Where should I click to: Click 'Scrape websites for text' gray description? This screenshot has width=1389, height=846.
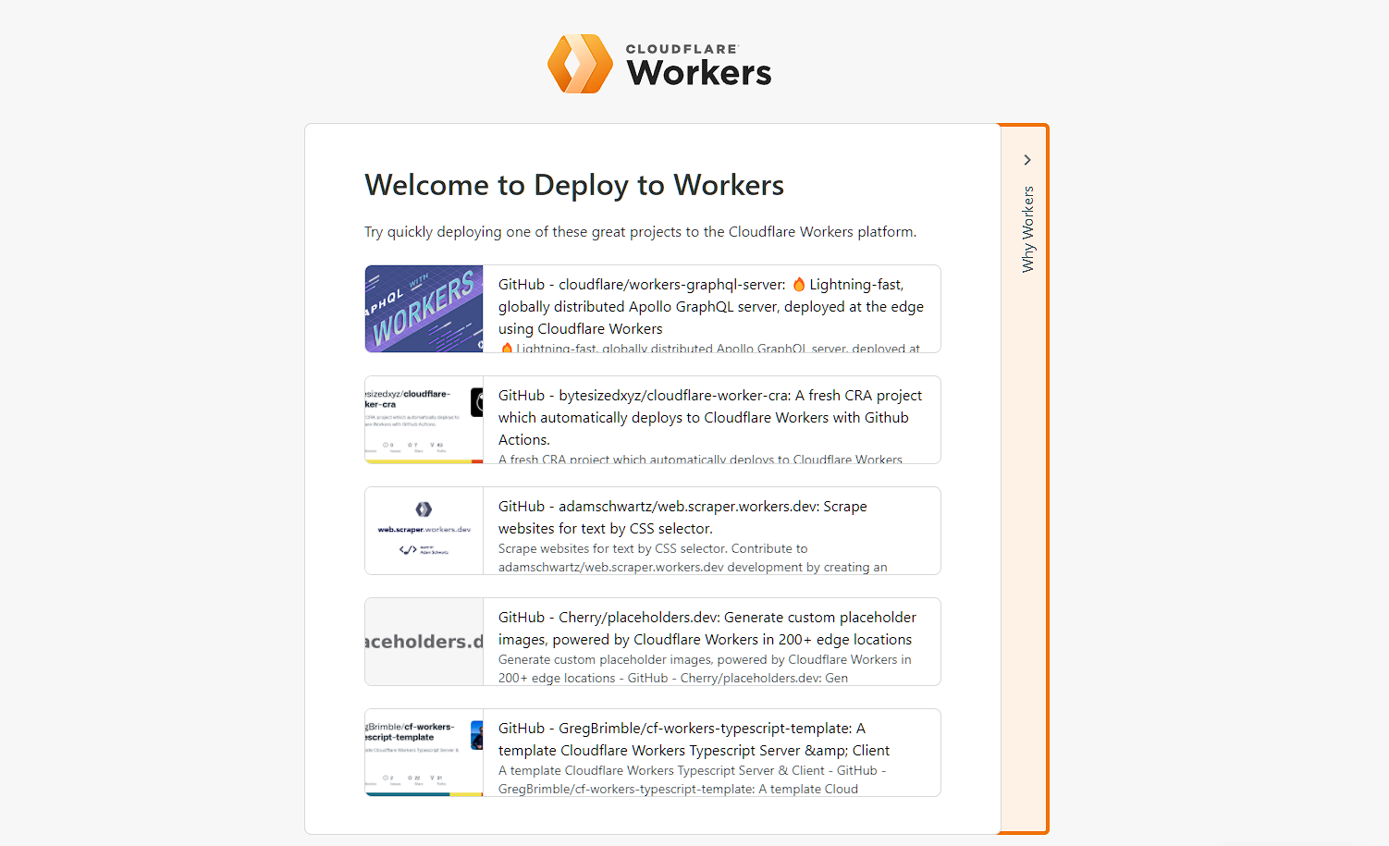point(693,558)
